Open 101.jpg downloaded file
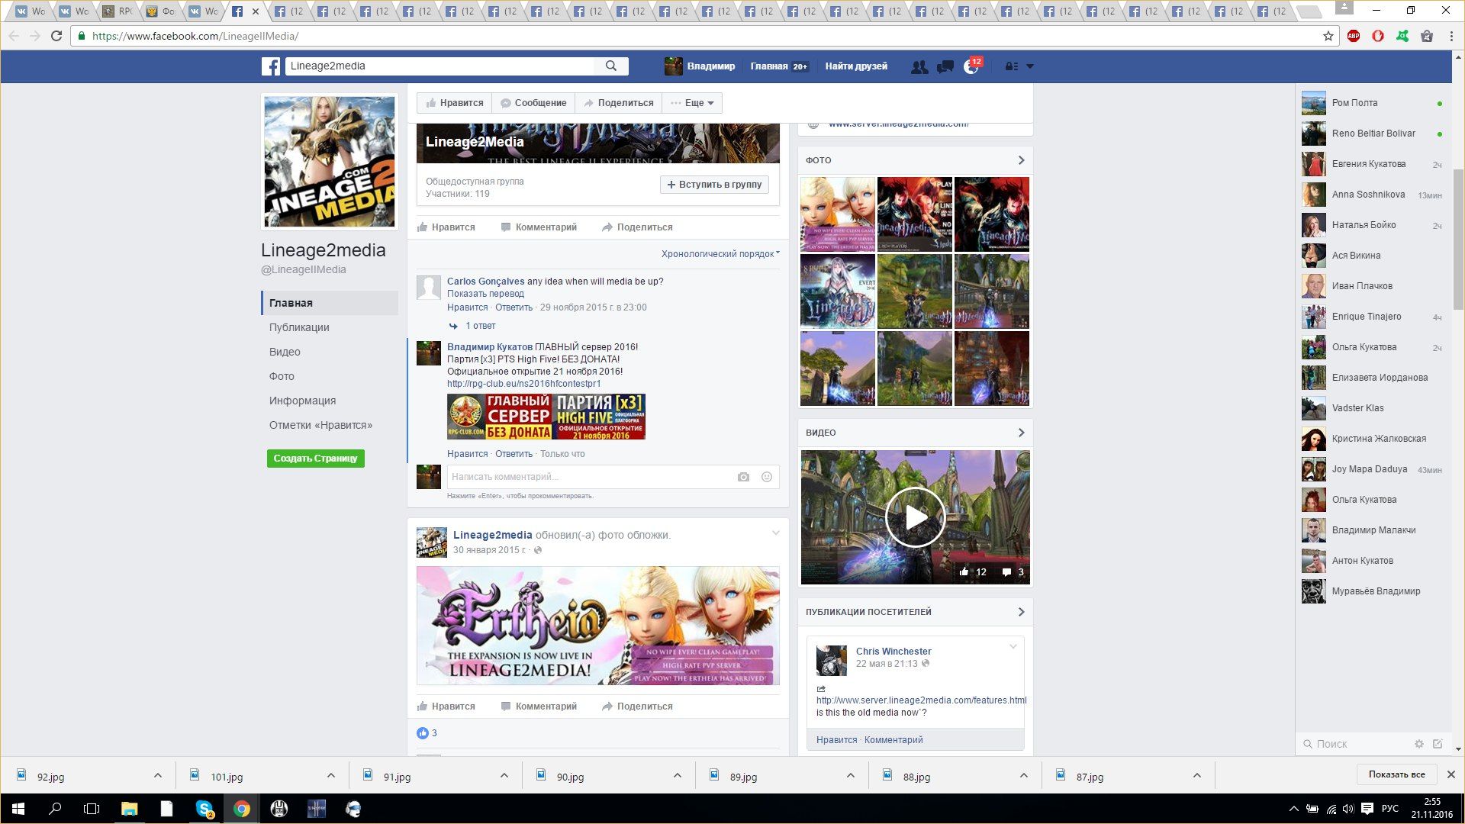This screenshot has width=1465, height=824. pyautogui.click(x=227, y=777)
